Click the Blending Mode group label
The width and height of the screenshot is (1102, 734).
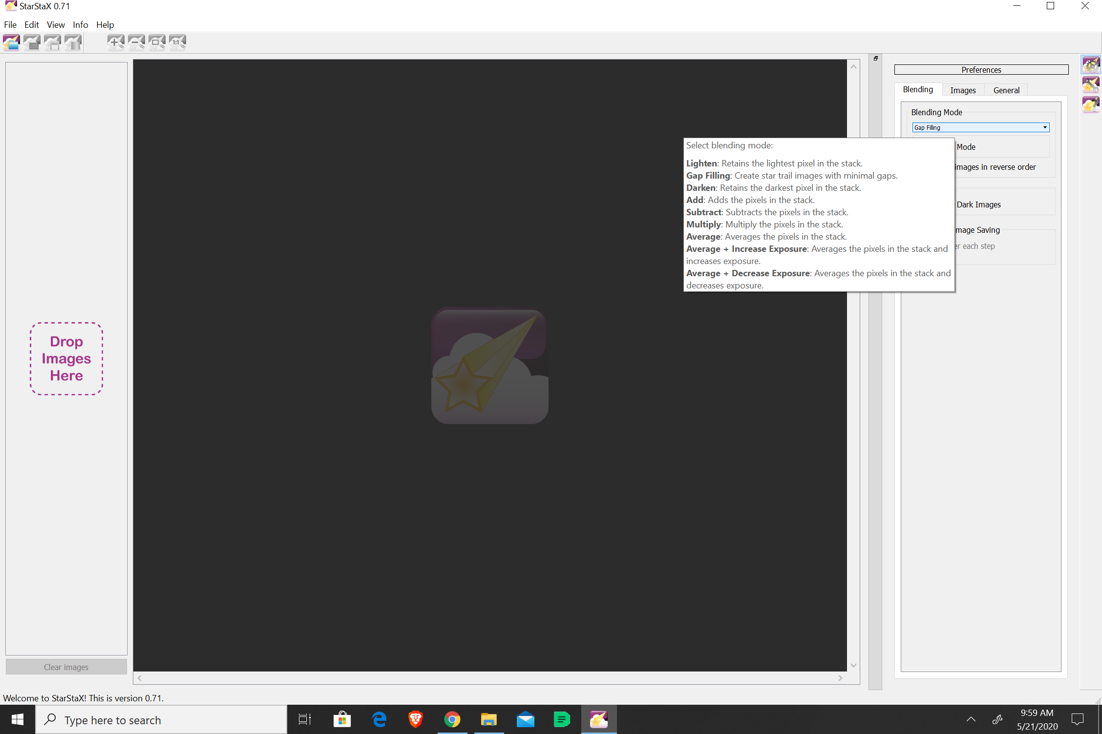tap(936, 112)
